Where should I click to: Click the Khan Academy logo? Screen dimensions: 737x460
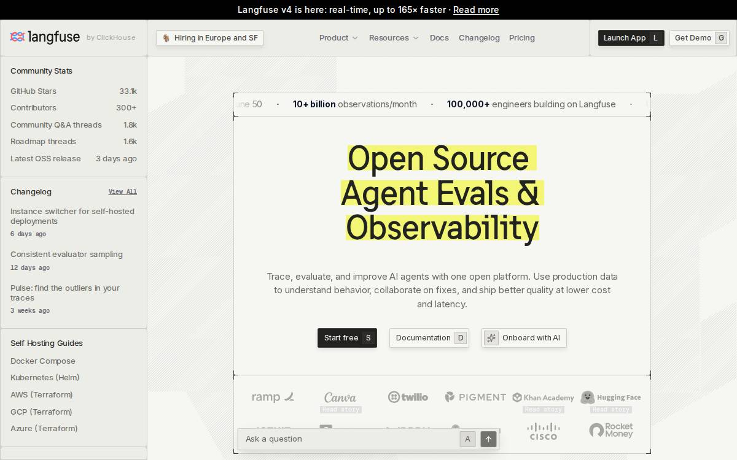click(x=544, y=397)
